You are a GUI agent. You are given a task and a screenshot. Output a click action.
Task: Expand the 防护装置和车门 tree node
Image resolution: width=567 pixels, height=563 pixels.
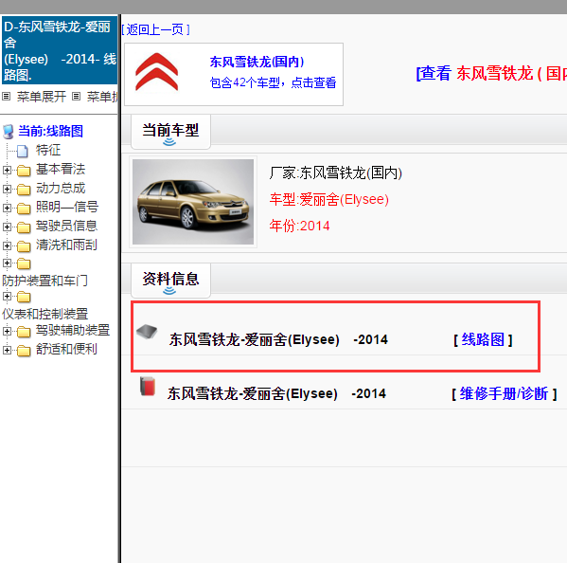[x=7, y=263]
